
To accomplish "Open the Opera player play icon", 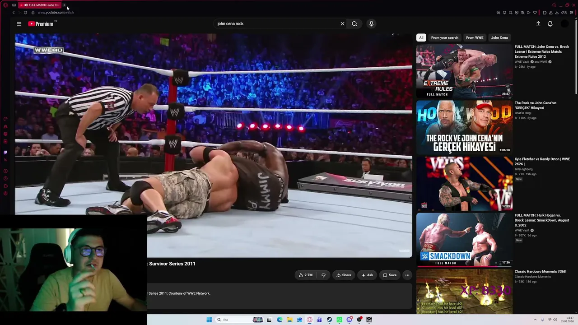I will coord(529,13).
